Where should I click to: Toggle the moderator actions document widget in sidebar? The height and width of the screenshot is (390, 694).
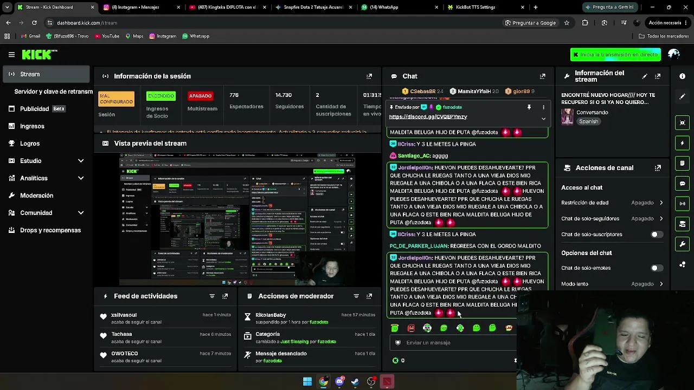click(683, 163)
